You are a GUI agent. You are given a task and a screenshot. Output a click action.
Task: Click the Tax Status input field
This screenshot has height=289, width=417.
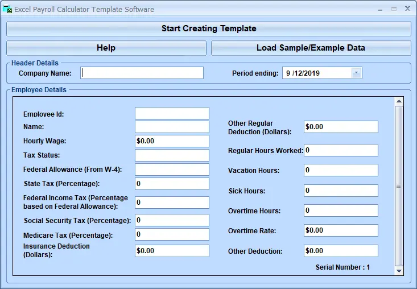[172, 155]
